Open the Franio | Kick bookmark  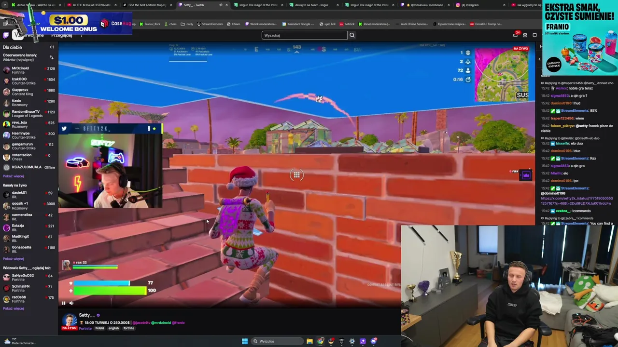(150, 24)
